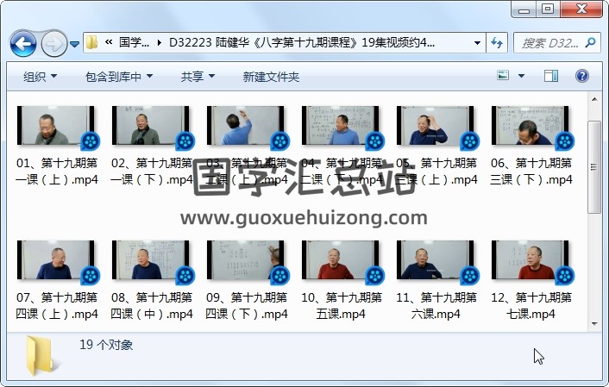
Task: Select video thumbnail 10 第五课
Action: click(340, 260)
